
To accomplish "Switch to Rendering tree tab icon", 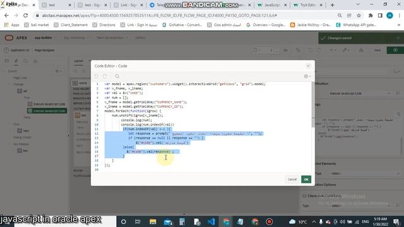I will coord(7,61).
